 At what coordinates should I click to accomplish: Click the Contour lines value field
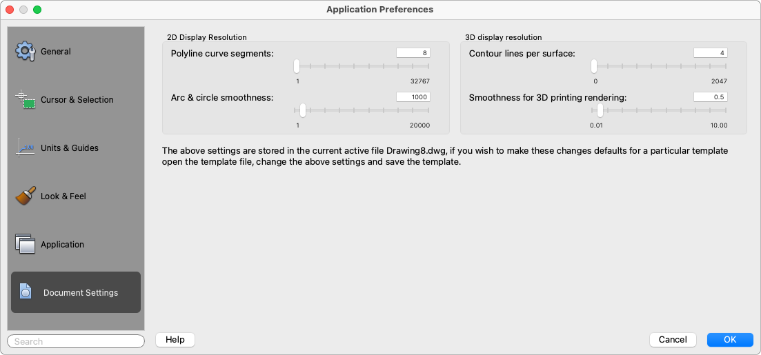710,53
